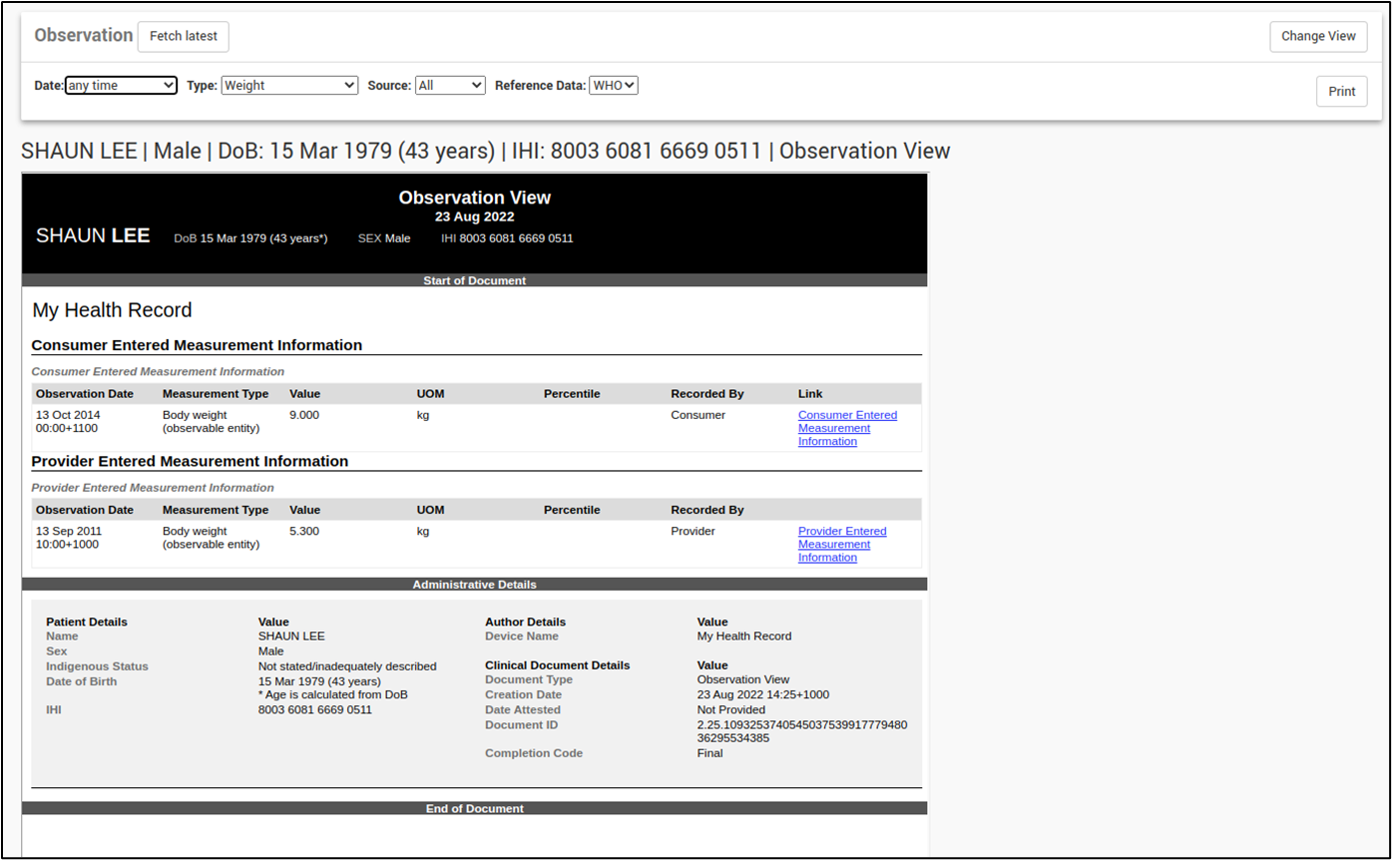This screenshot has width=1392, height=860.
Task: Select the 9.000 weight value
Action: 304,415
